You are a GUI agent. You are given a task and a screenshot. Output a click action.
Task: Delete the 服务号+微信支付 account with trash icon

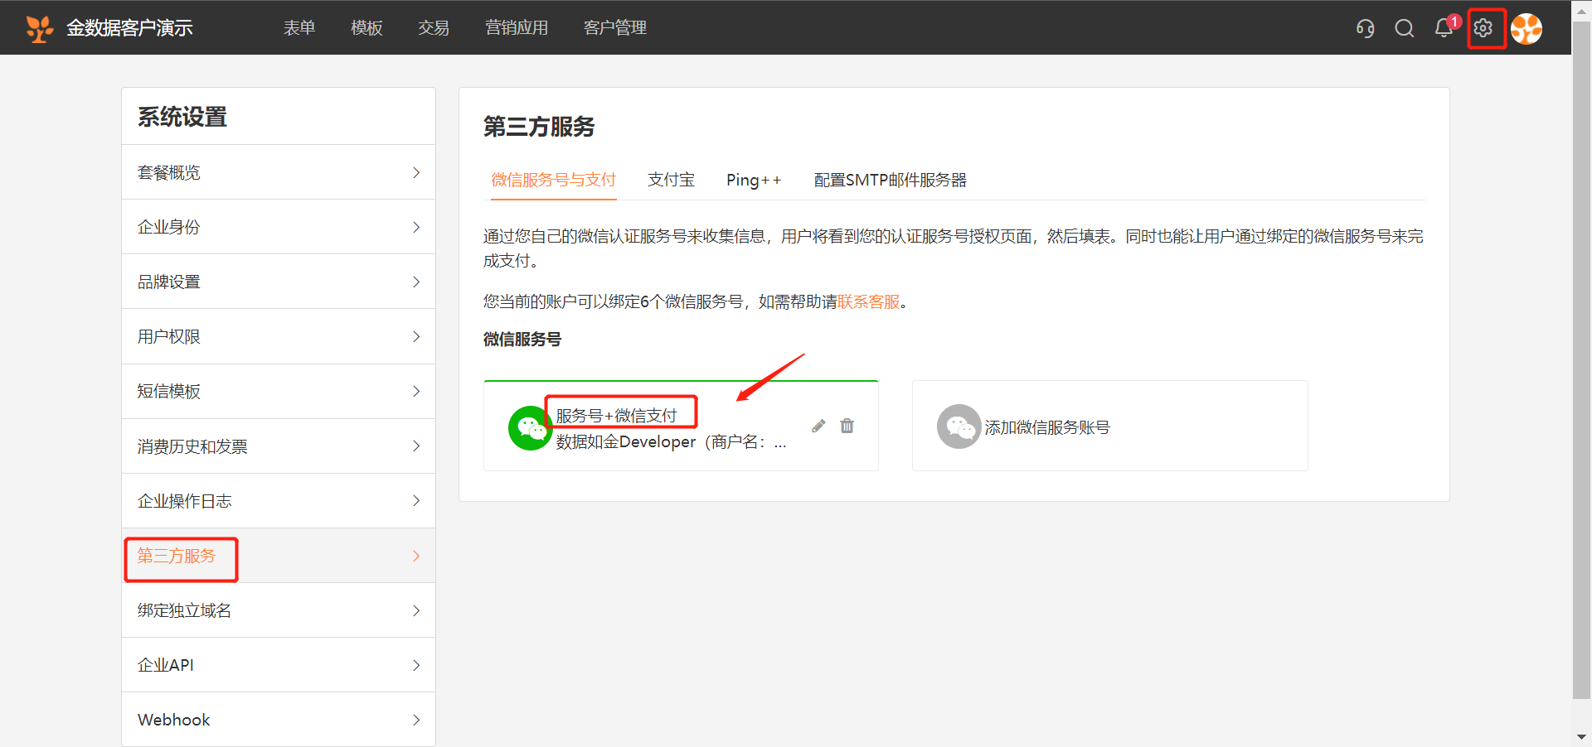pyautogui.click(x=847, y=426)
